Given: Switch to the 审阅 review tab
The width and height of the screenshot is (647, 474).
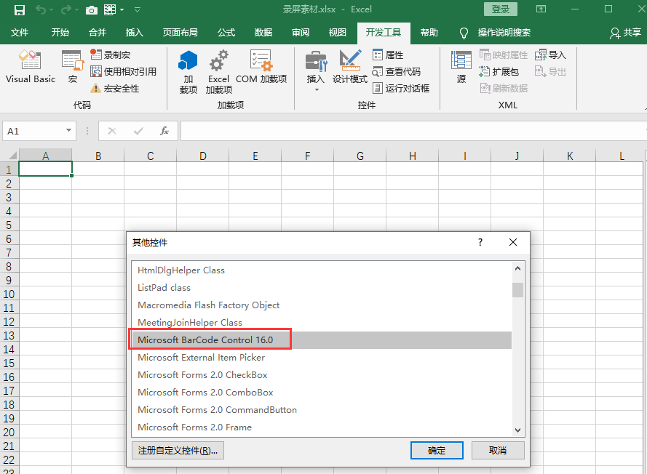Looking at the screenshot, I should (x=301, y=33).
